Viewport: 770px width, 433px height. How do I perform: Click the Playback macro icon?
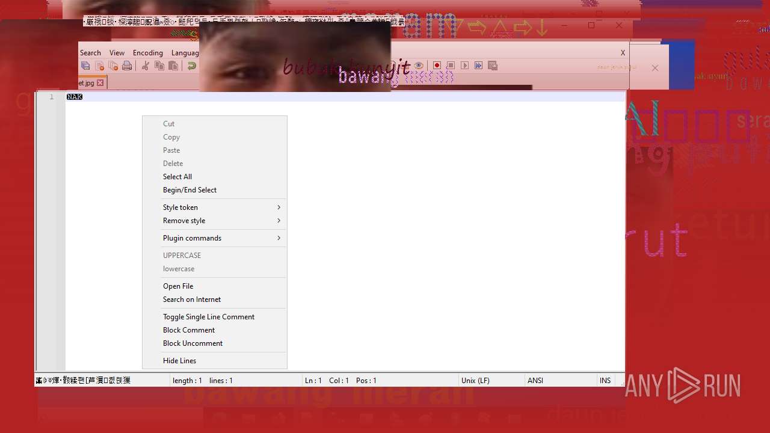(x=464, y=65)
